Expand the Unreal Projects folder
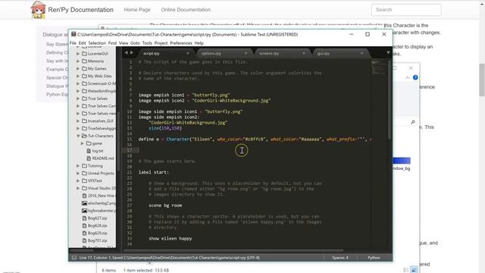This screenshot has height=273, width=485. pos(78,174)
